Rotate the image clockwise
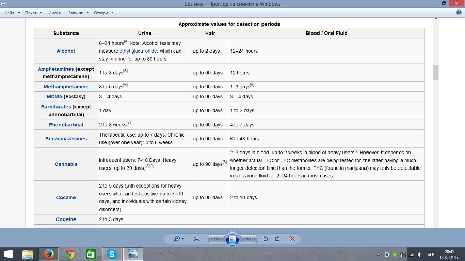 (x=277, y=239)
